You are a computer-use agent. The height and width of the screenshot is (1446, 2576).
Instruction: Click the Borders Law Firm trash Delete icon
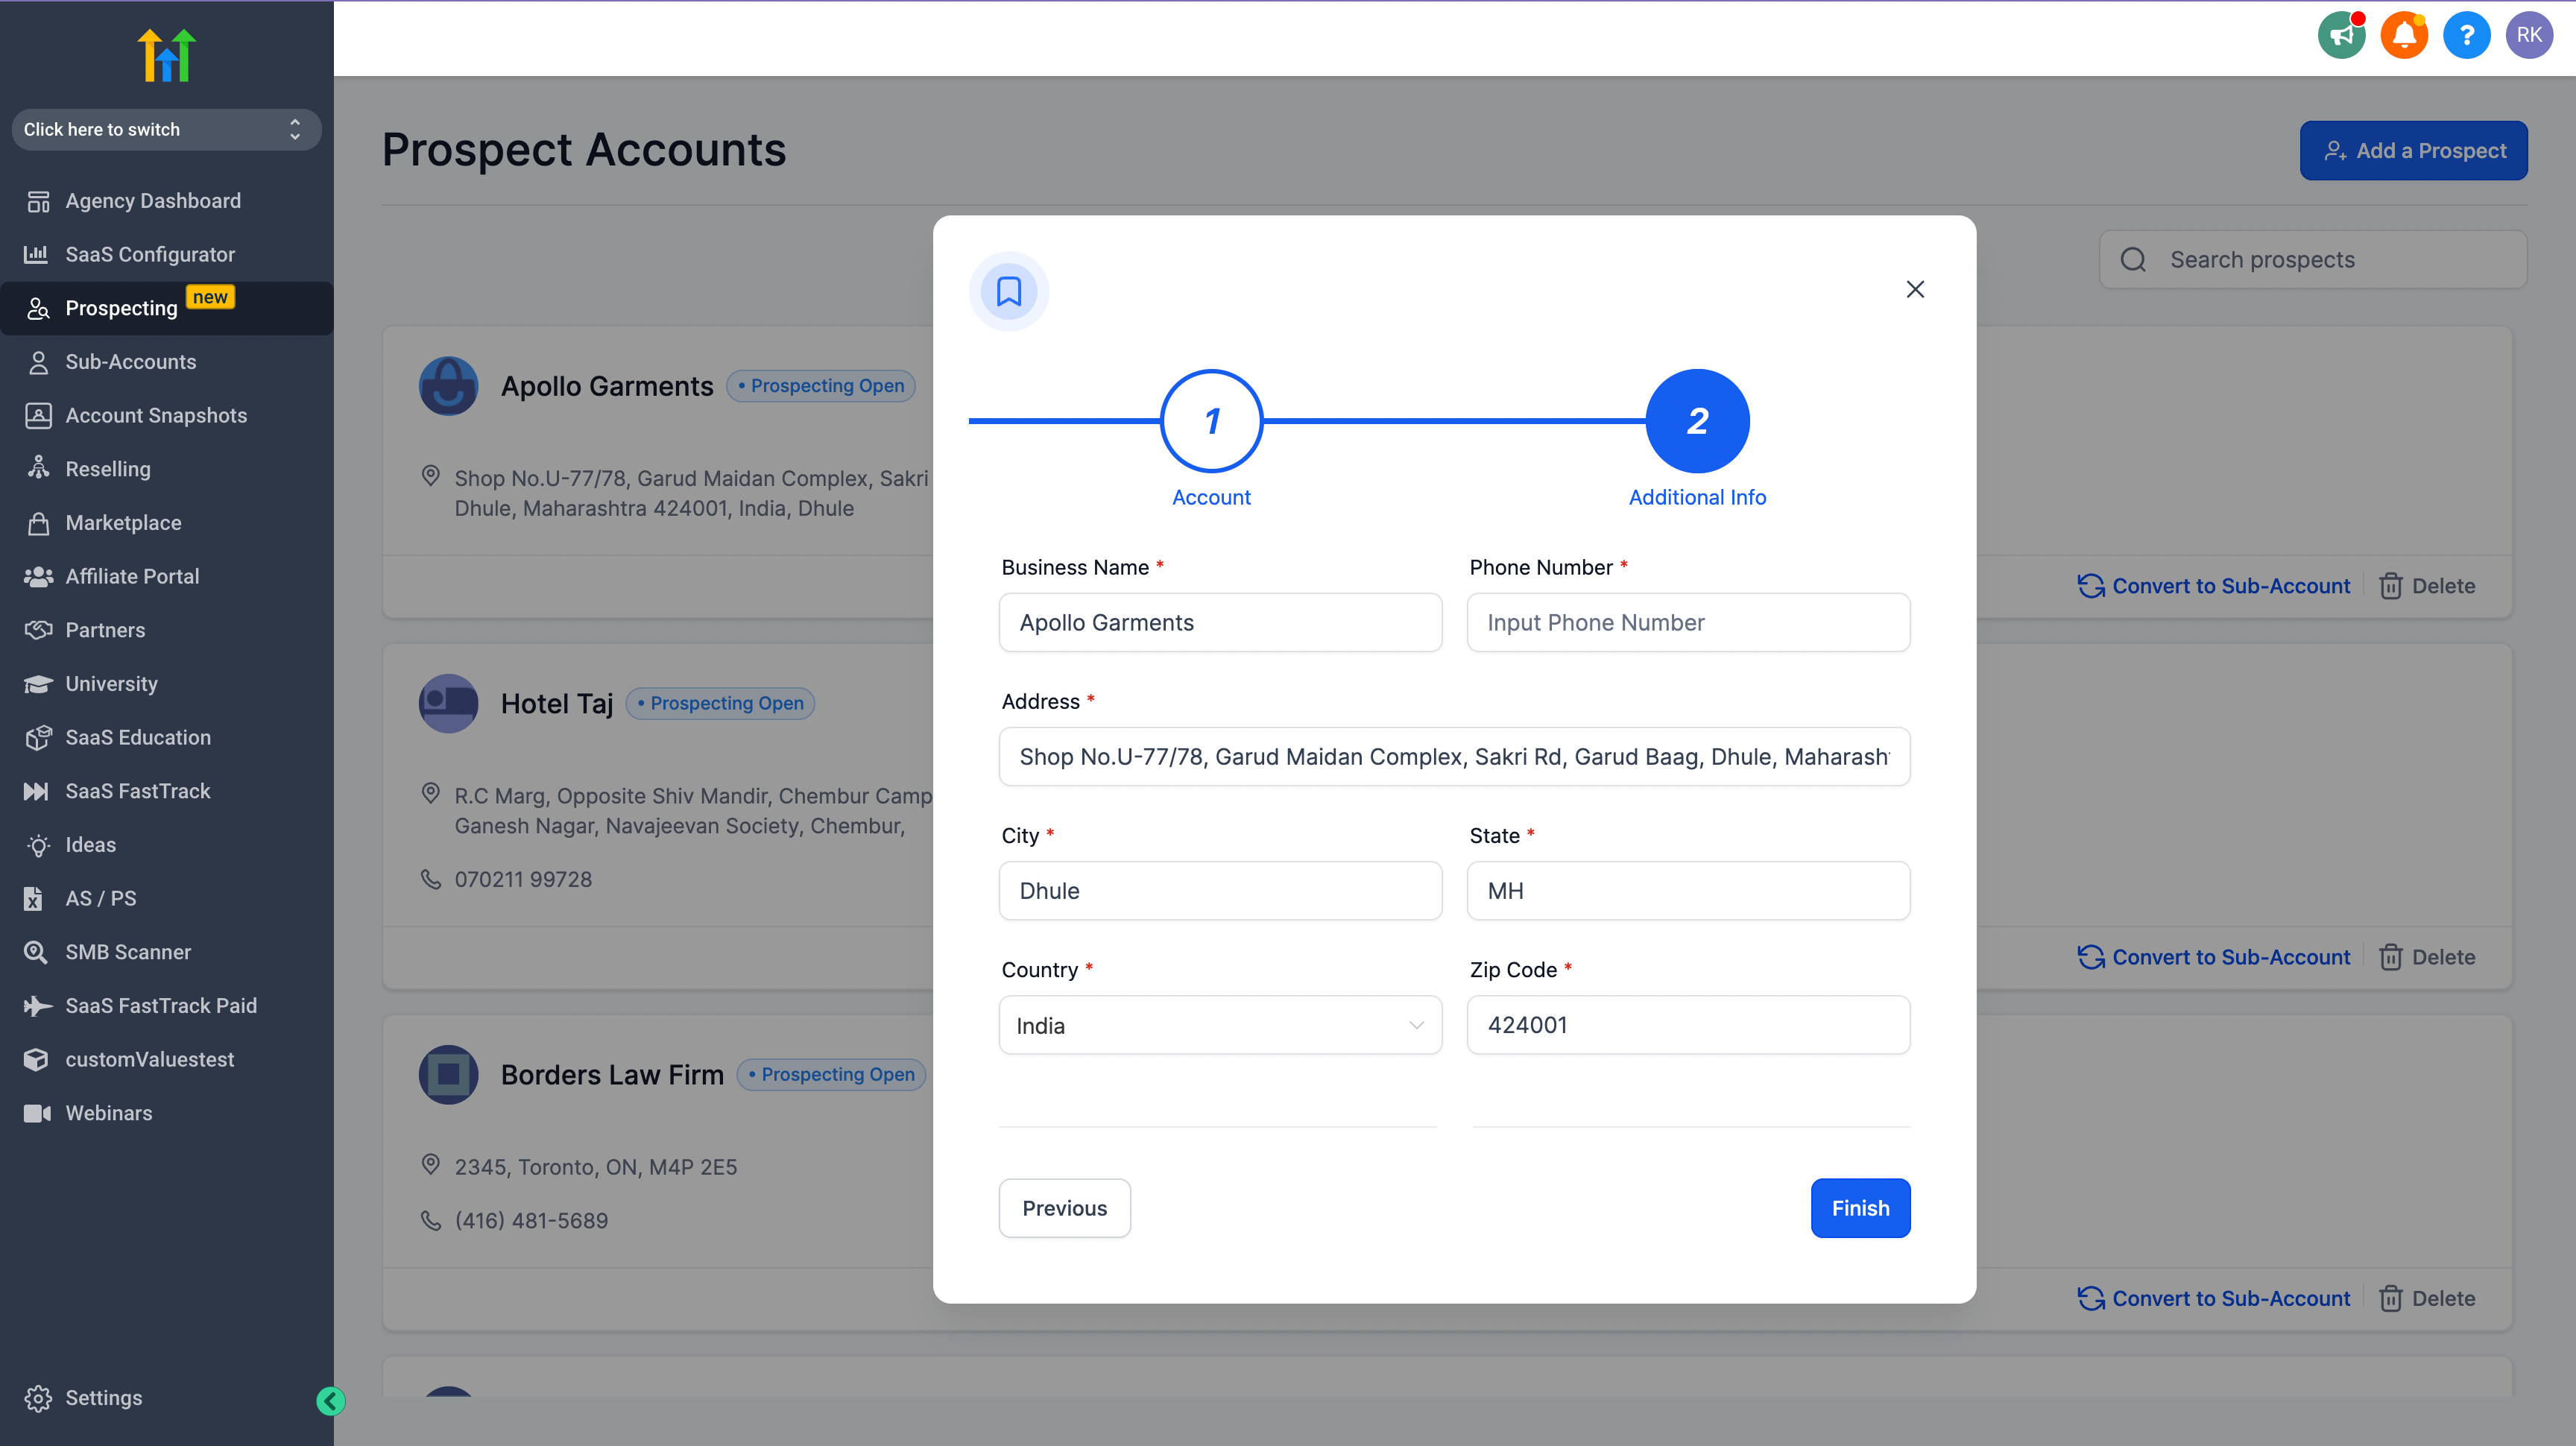point(2390,1298)
